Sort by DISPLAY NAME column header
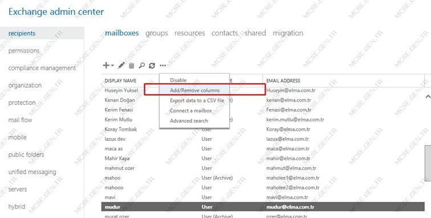Image resolution: width=431 pixels, height=218 pixels. click(x=120, y=80)
